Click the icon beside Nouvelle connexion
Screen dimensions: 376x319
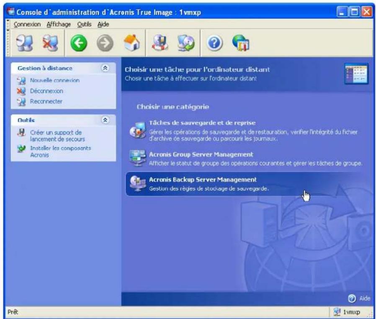[21, 80]
